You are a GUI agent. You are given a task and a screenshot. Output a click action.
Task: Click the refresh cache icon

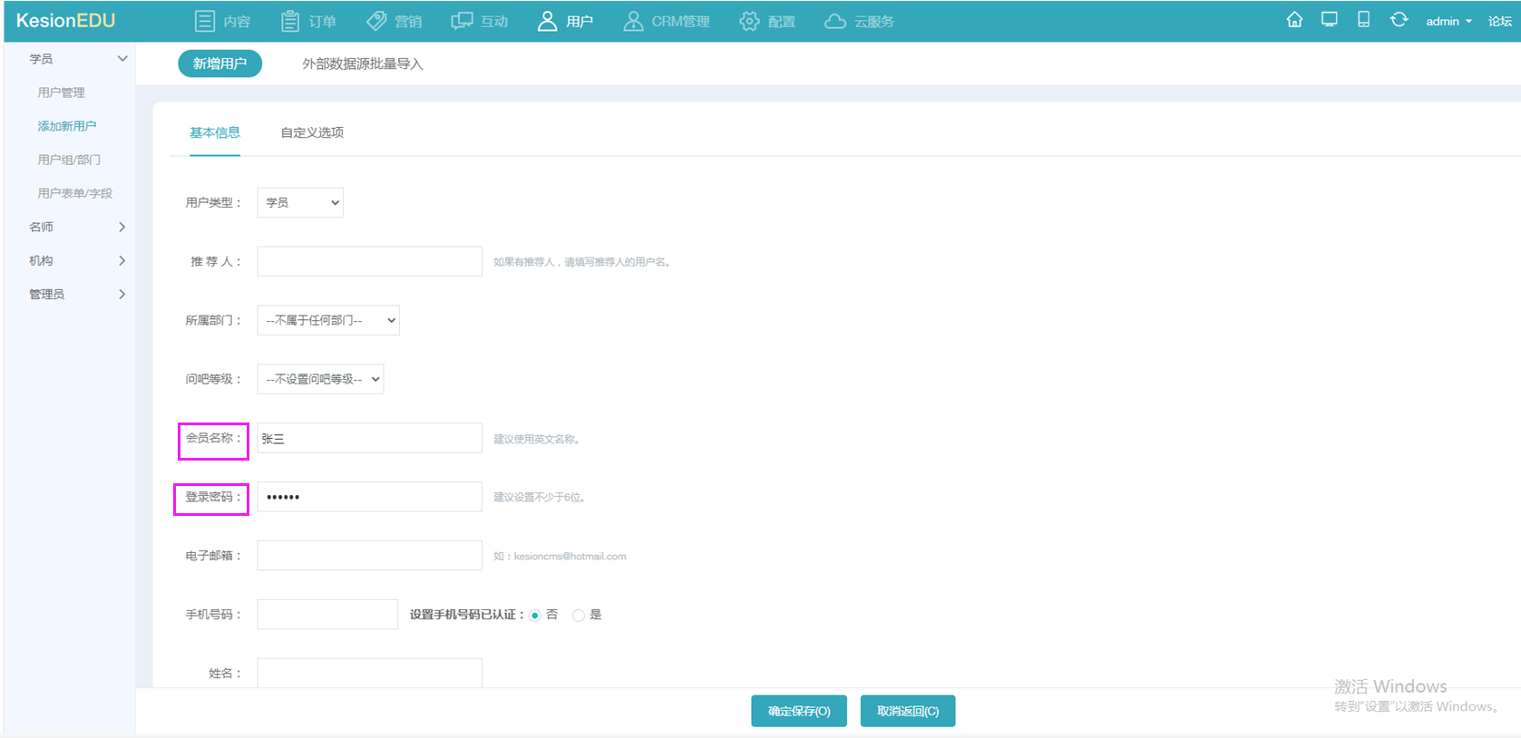coord(1399,20)
